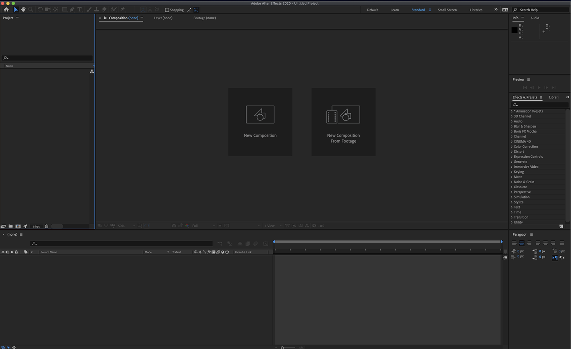Image resolution: width=572 pixels, height=349 pixels.
Task: Open the Audio panel tab
Action: 535,18
